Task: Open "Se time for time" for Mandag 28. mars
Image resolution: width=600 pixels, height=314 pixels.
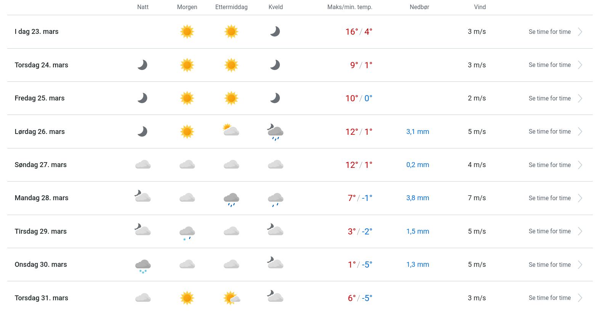Action: pyautogui.click(x=549, y=198)
